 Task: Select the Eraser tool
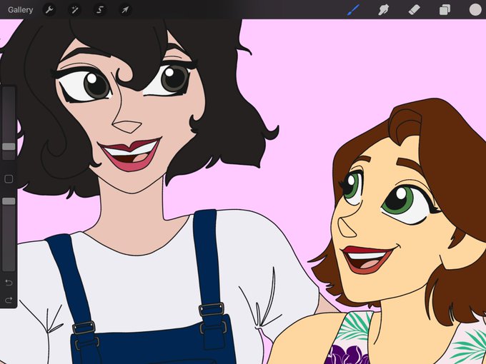pos(414,9)
